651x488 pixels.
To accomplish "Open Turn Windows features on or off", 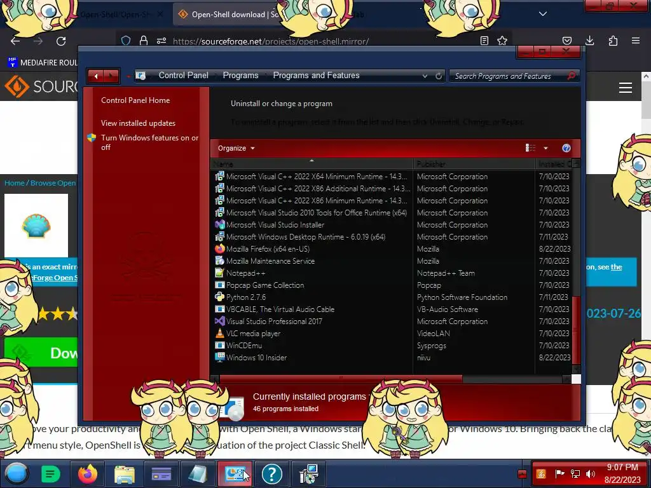I will click(x=149, y=142).
